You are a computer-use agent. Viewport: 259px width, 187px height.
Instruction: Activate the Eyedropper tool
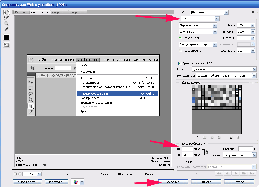[6, 29]
